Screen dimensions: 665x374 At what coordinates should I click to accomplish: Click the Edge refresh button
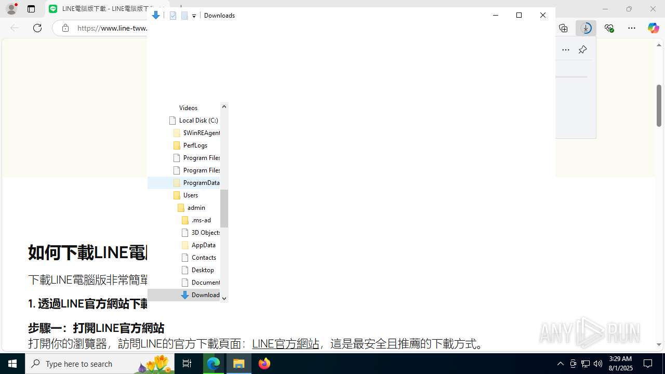click(x=37, y=28)
